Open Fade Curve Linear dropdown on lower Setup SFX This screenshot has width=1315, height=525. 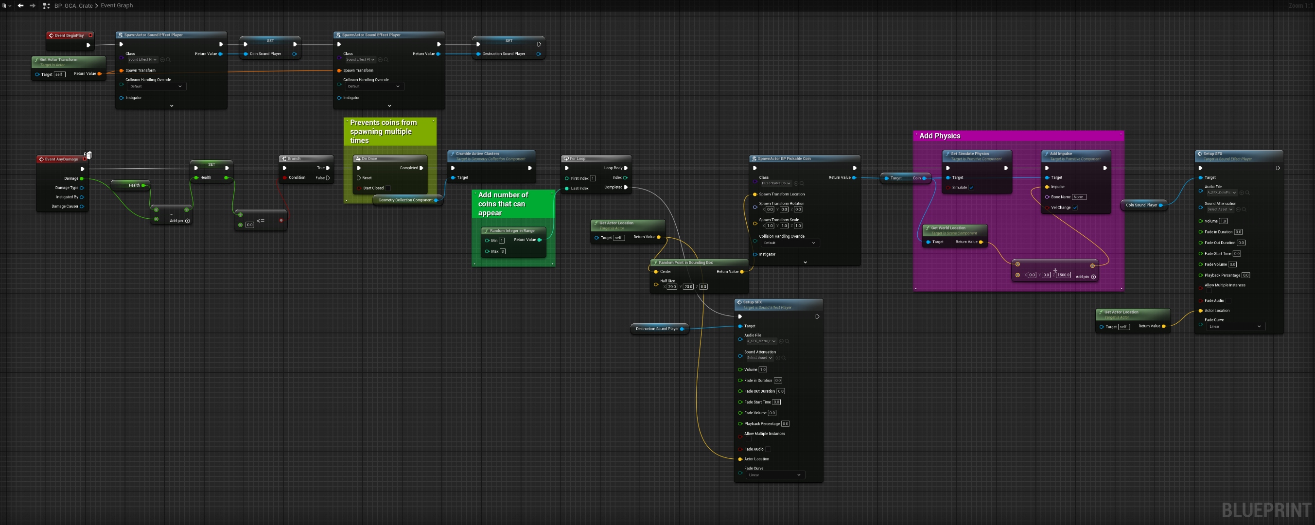775,475
